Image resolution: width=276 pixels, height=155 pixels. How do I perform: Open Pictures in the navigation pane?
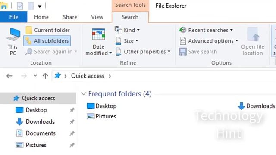pyautogui.click(x=36, y=145)
